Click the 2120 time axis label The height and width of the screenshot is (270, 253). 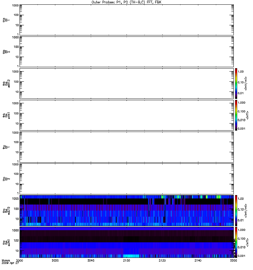point(162,260)
